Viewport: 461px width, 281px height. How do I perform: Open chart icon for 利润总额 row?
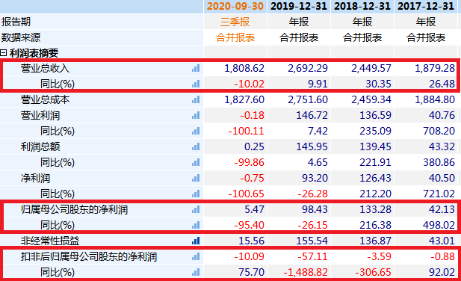pos(196,146)
